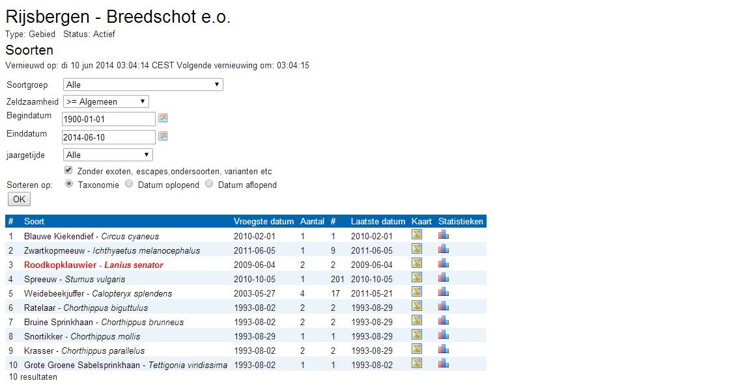Select Datum oplopend sort option
The height and width of the screenshot is (385, 736).
click(129, 184)
